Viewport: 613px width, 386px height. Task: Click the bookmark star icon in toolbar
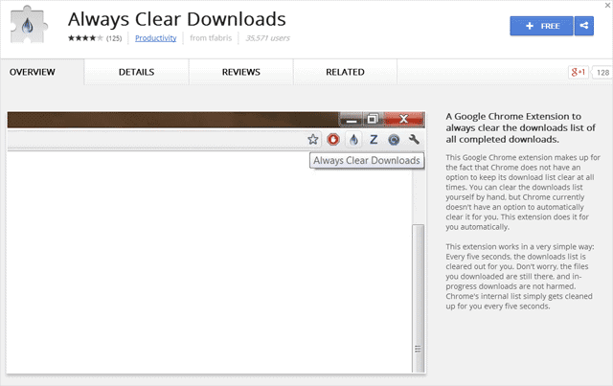[313, 140]
